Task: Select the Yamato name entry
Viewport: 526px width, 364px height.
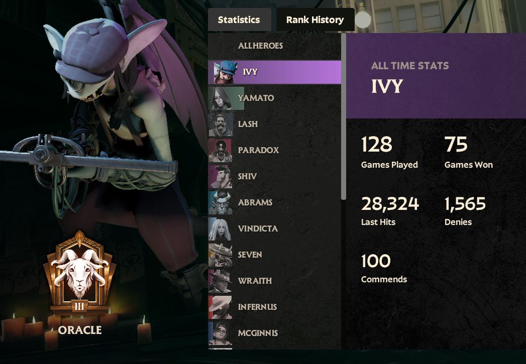Action: [256, 98]
